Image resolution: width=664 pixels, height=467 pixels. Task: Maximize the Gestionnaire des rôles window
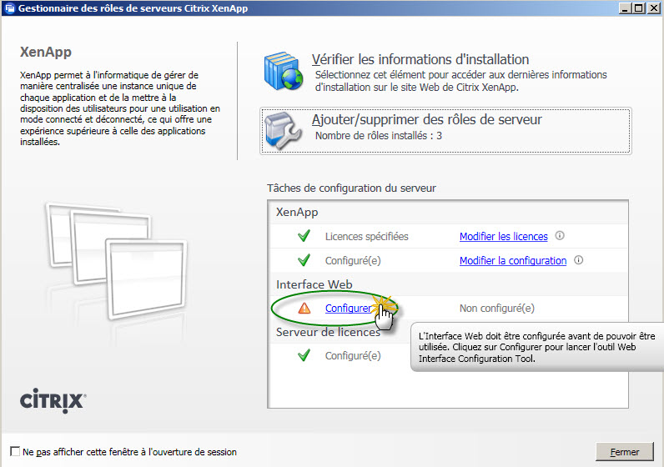point(639,8)
